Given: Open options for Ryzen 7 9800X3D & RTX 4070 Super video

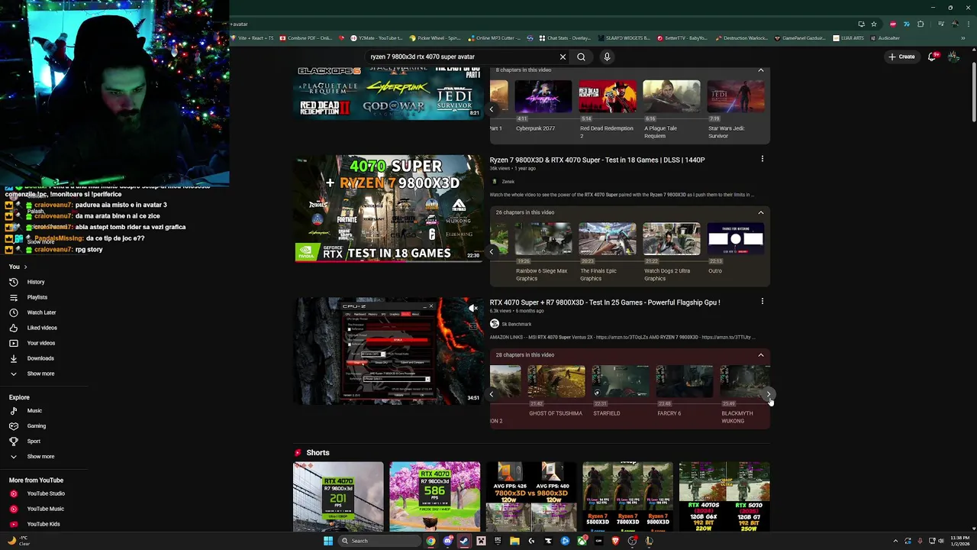Looking at the screenshot, I should point(762,159).
